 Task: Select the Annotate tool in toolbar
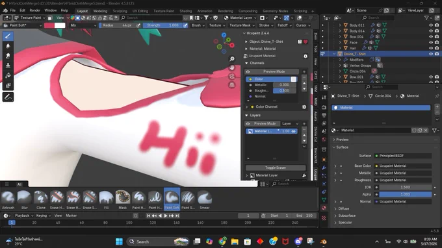click(8, 97)
